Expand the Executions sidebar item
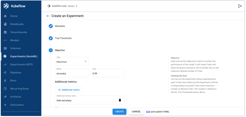Image resolution: width=246 pixels, height=117 pixels. click(x=5, y=105)
